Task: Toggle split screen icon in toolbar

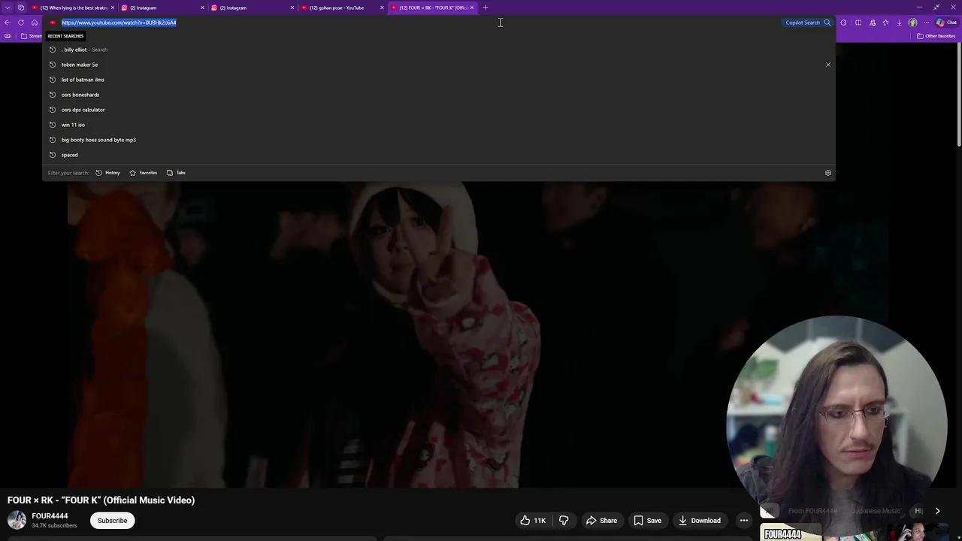Action: pyautogui.click(x=858, y=23)
